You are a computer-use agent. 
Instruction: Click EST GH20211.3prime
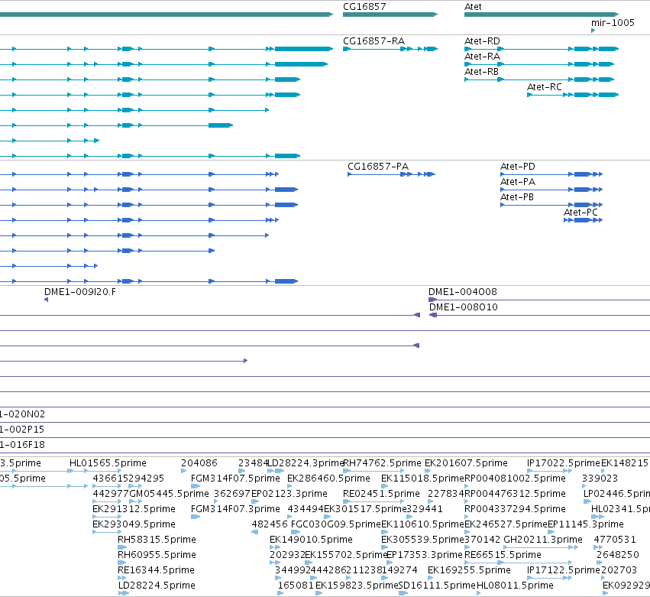pos(542,540)
